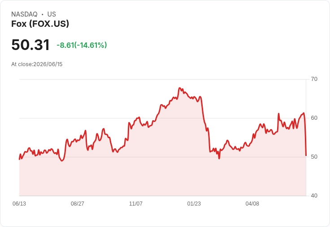Click the 40 y-axis price label

point(314,196)
